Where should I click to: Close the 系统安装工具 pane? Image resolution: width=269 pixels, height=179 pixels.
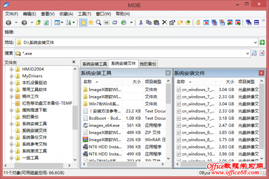tap(168, 73)
